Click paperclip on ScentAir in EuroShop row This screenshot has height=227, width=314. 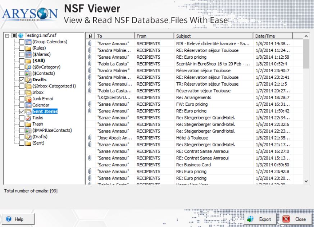click(x=90, y=64)
